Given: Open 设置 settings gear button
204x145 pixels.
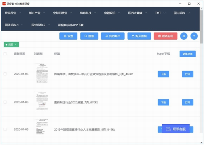Looking at the screenshot, I should (x=68, y=36).
